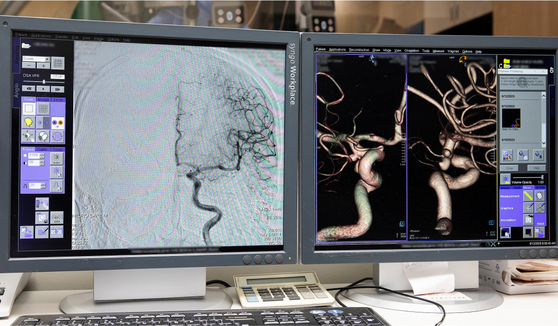Open the Volumes menu on right monitor
558x326 pixels.
click(453, 51)
